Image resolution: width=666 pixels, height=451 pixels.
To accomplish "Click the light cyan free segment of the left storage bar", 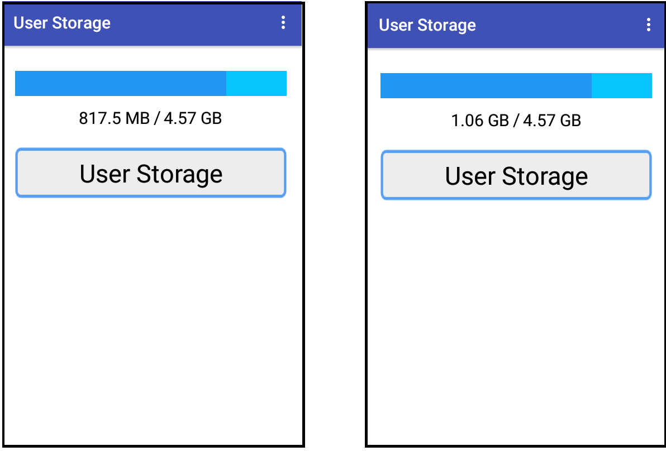I will click(256, 83).
